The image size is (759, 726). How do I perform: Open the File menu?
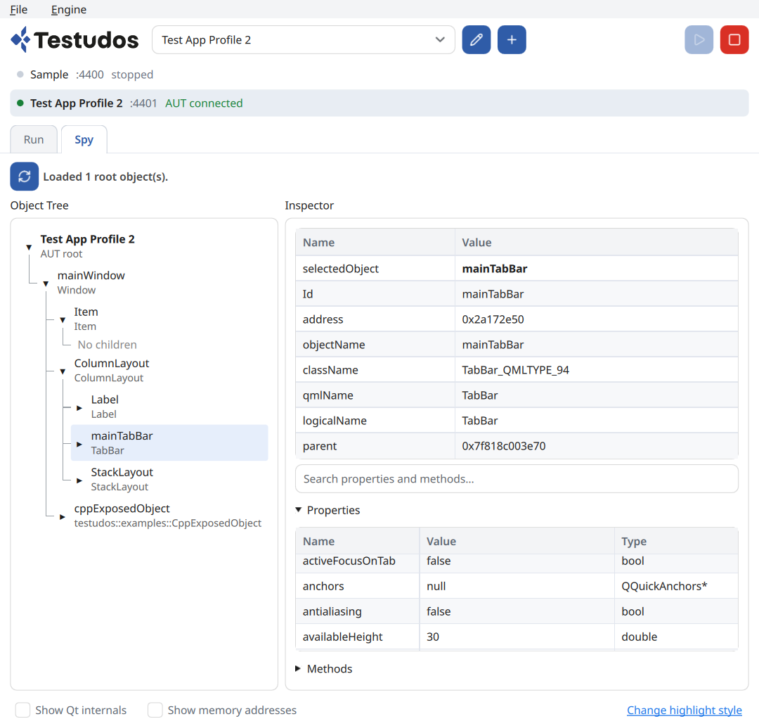(19, 10)
